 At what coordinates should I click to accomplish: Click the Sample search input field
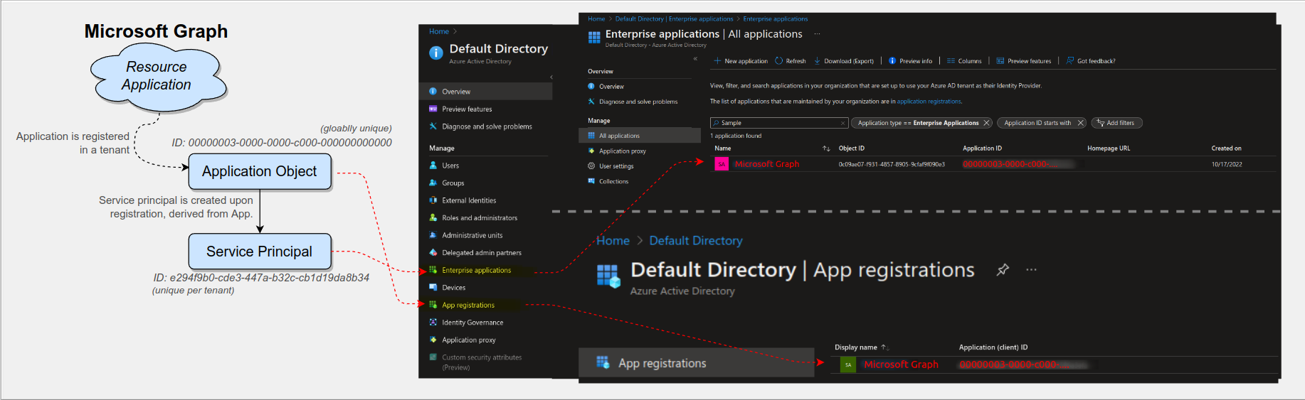[780, 123]
